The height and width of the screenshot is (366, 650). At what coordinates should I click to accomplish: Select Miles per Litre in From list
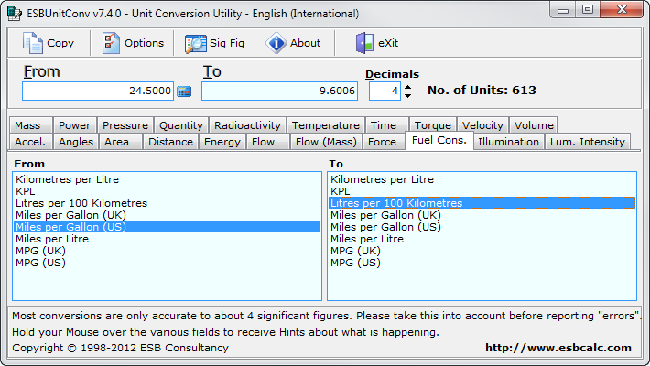(x=167, y=239)
